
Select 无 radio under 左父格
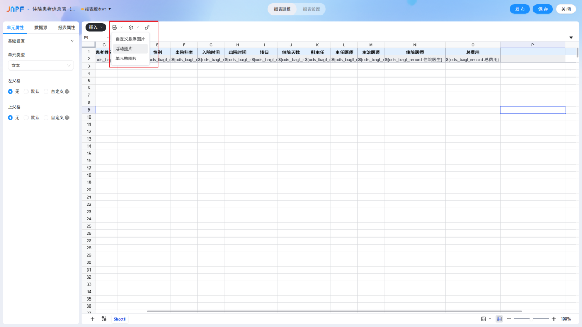pos(10,92)
